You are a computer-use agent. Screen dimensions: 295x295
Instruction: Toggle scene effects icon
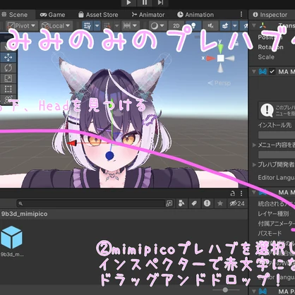[x=225, y=25]
